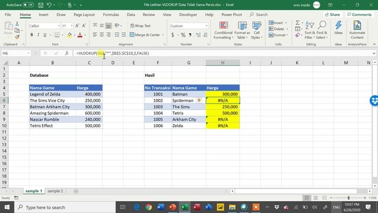Select cell with Batman Arkham City
Screen dimensions: 378x213
point(53,106)
